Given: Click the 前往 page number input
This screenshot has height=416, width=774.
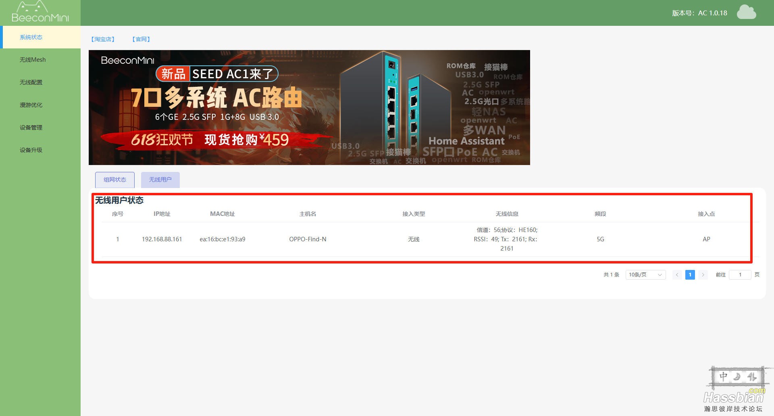Looking at the screenshot, I should (x=740, y=275).
